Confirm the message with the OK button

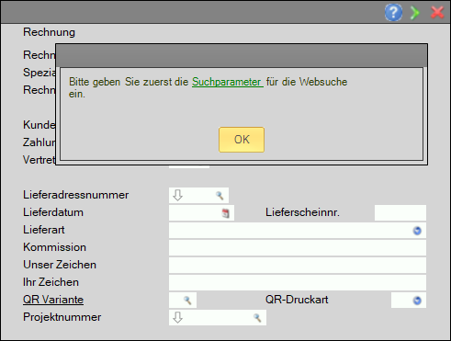click(x=242, y=140)
